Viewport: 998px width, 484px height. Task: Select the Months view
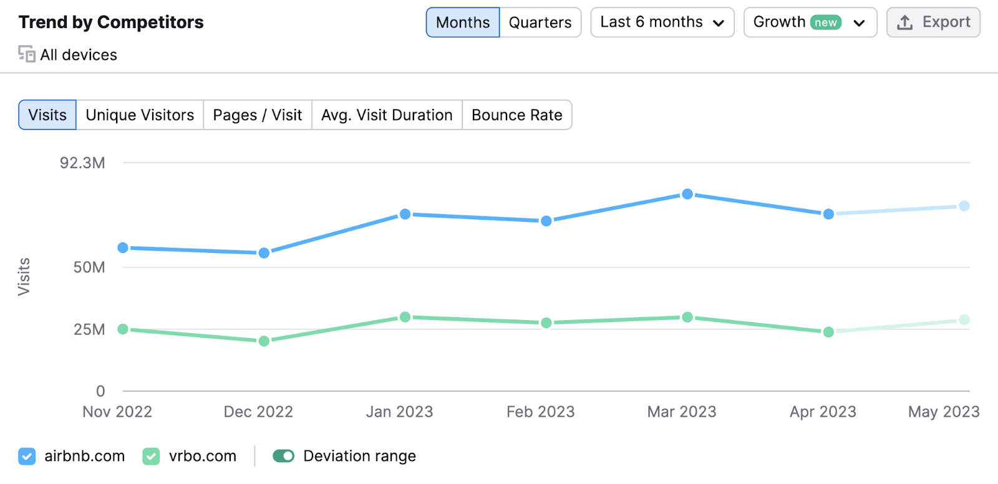tap(463, 22)
